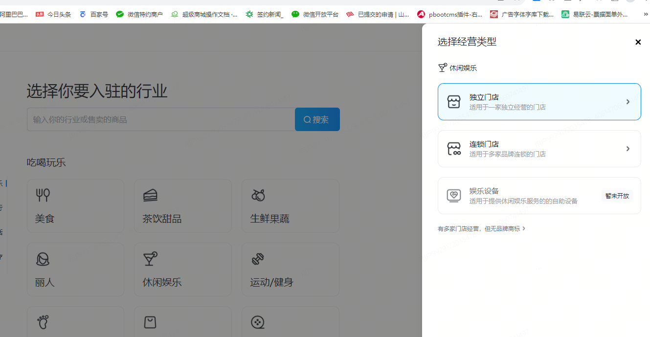Click the 美食 fork and spoon icon
This screenshot has width=650, height=337.
click(x=43, y=195)
